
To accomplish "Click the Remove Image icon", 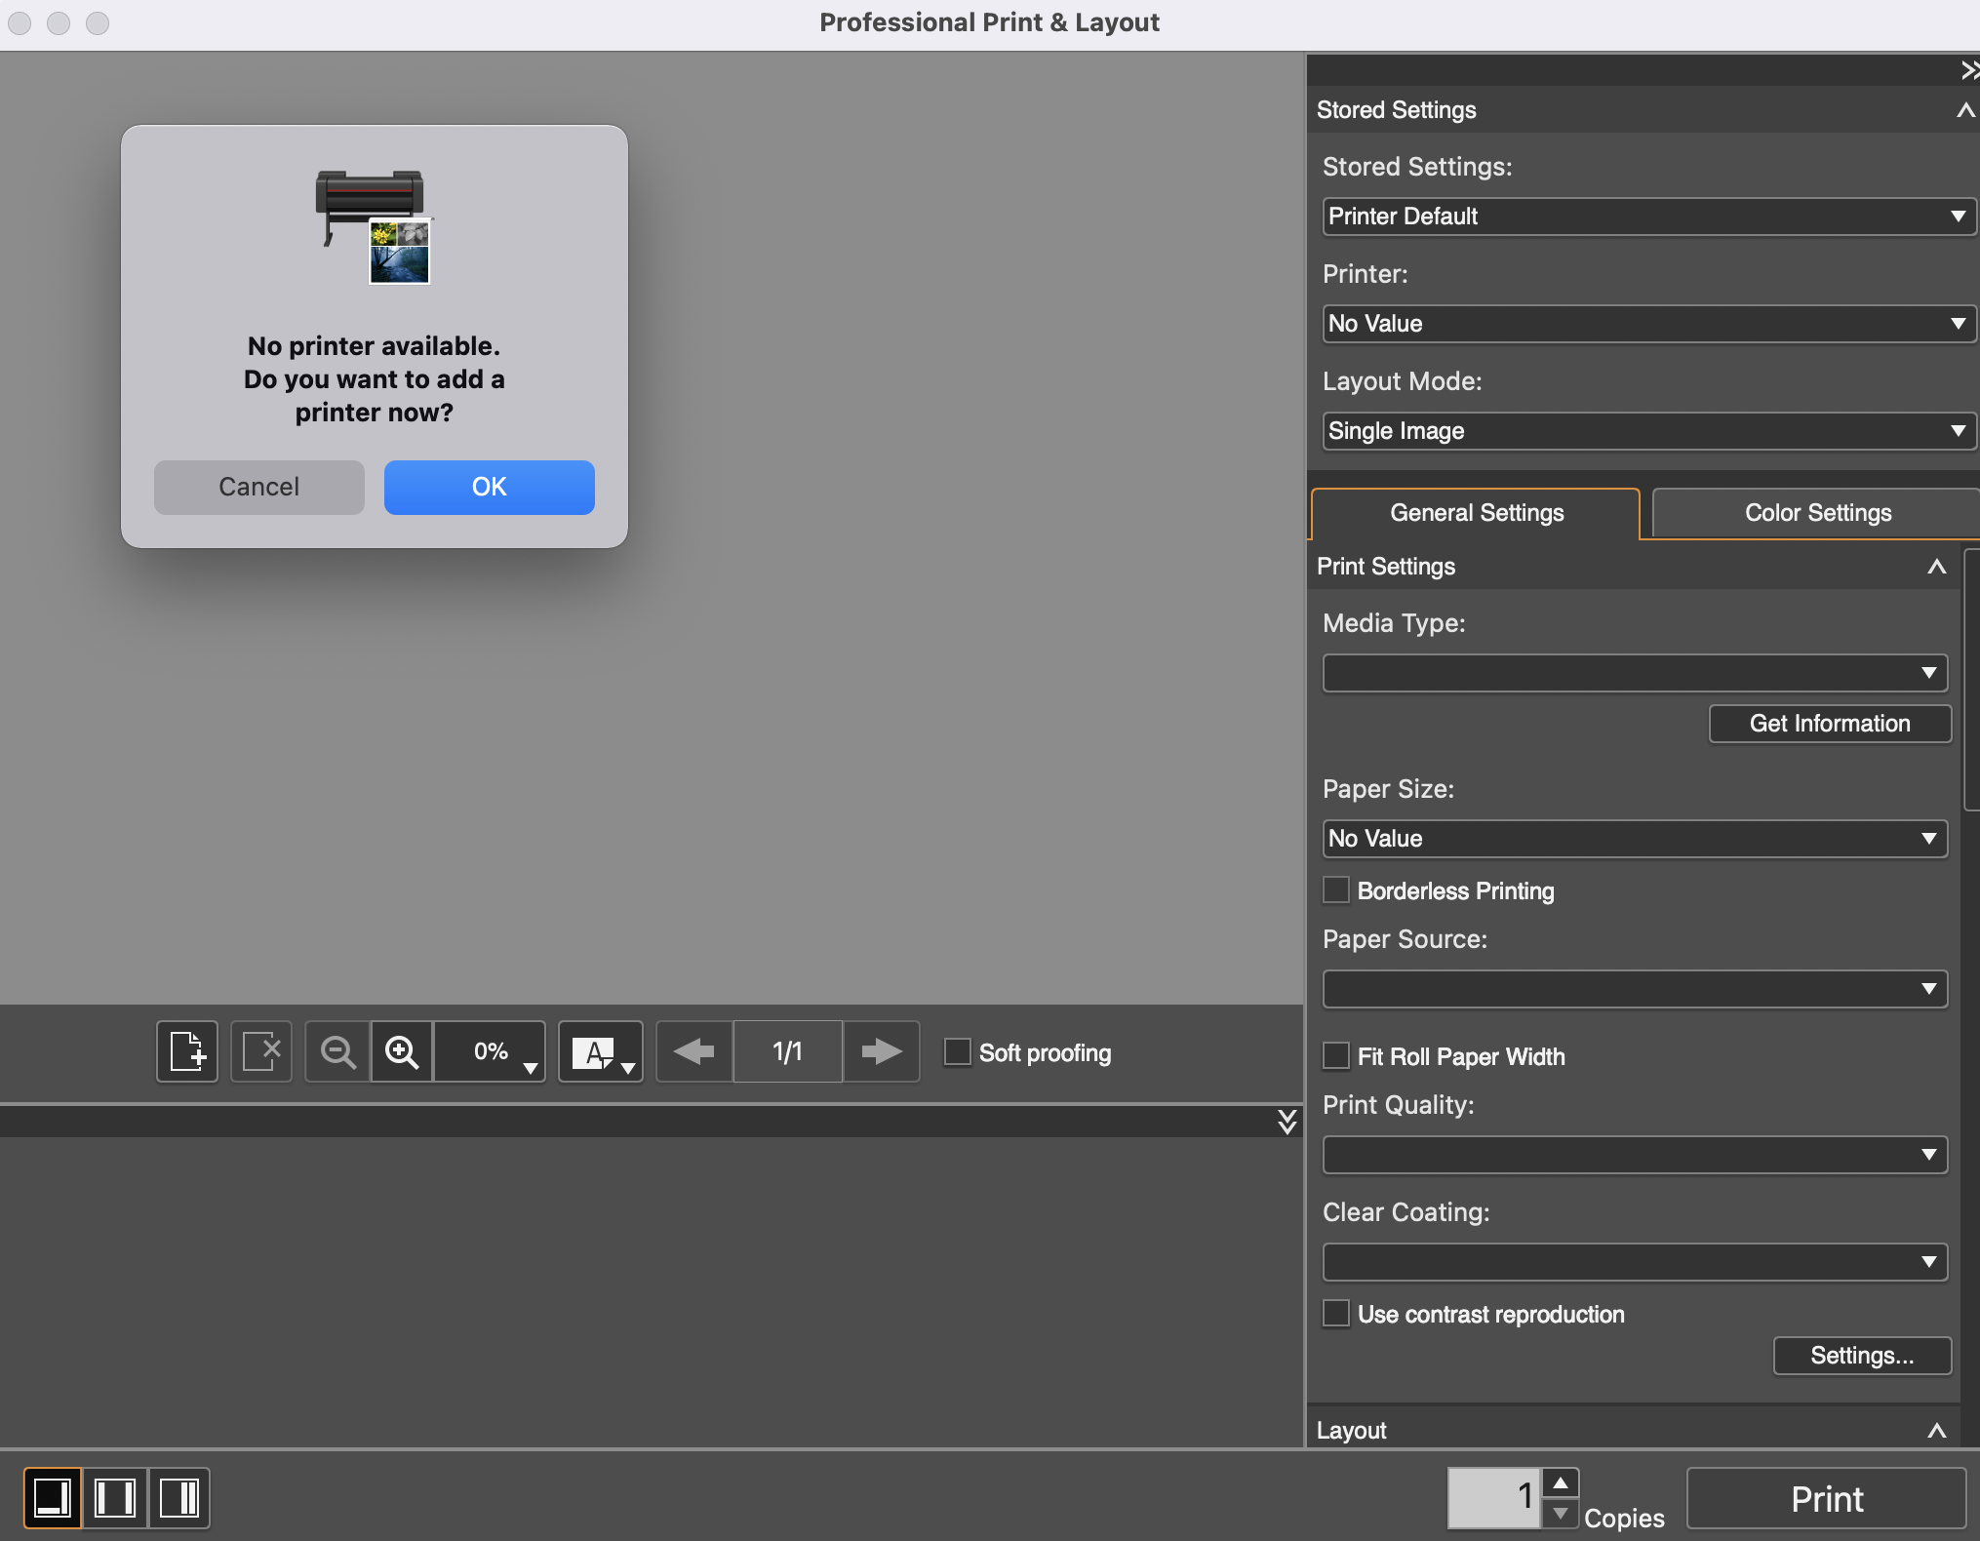I will coord(260,1051).
